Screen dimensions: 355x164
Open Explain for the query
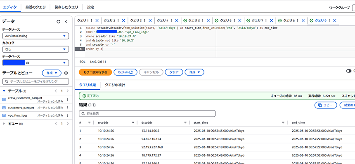point(125,72)
